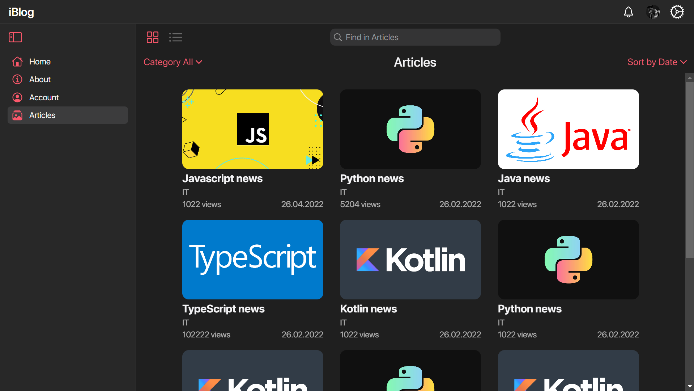This screenshot has width=694, height=391.
Task: Click the 26.04.2022 date
Action: [x=302, y=204]
